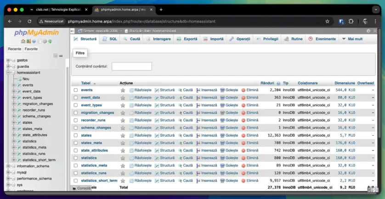
Task: Click the Conținând cuvântul filter input field
Action: click(x=131, y=66)
